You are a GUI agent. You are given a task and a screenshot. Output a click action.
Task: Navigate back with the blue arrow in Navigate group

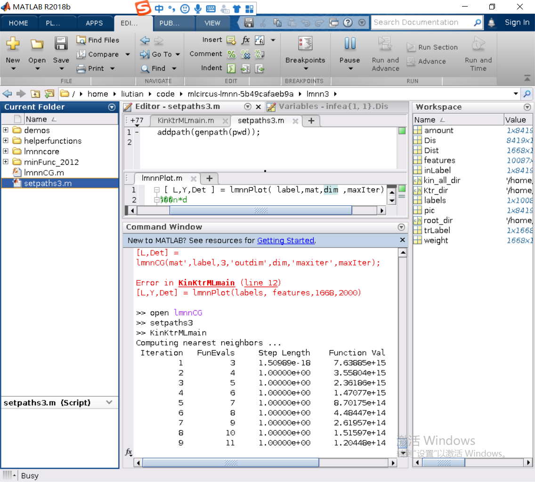(x=145, y=40)
